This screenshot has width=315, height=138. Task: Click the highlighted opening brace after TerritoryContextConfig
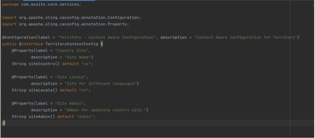click(x=102, y=44)
